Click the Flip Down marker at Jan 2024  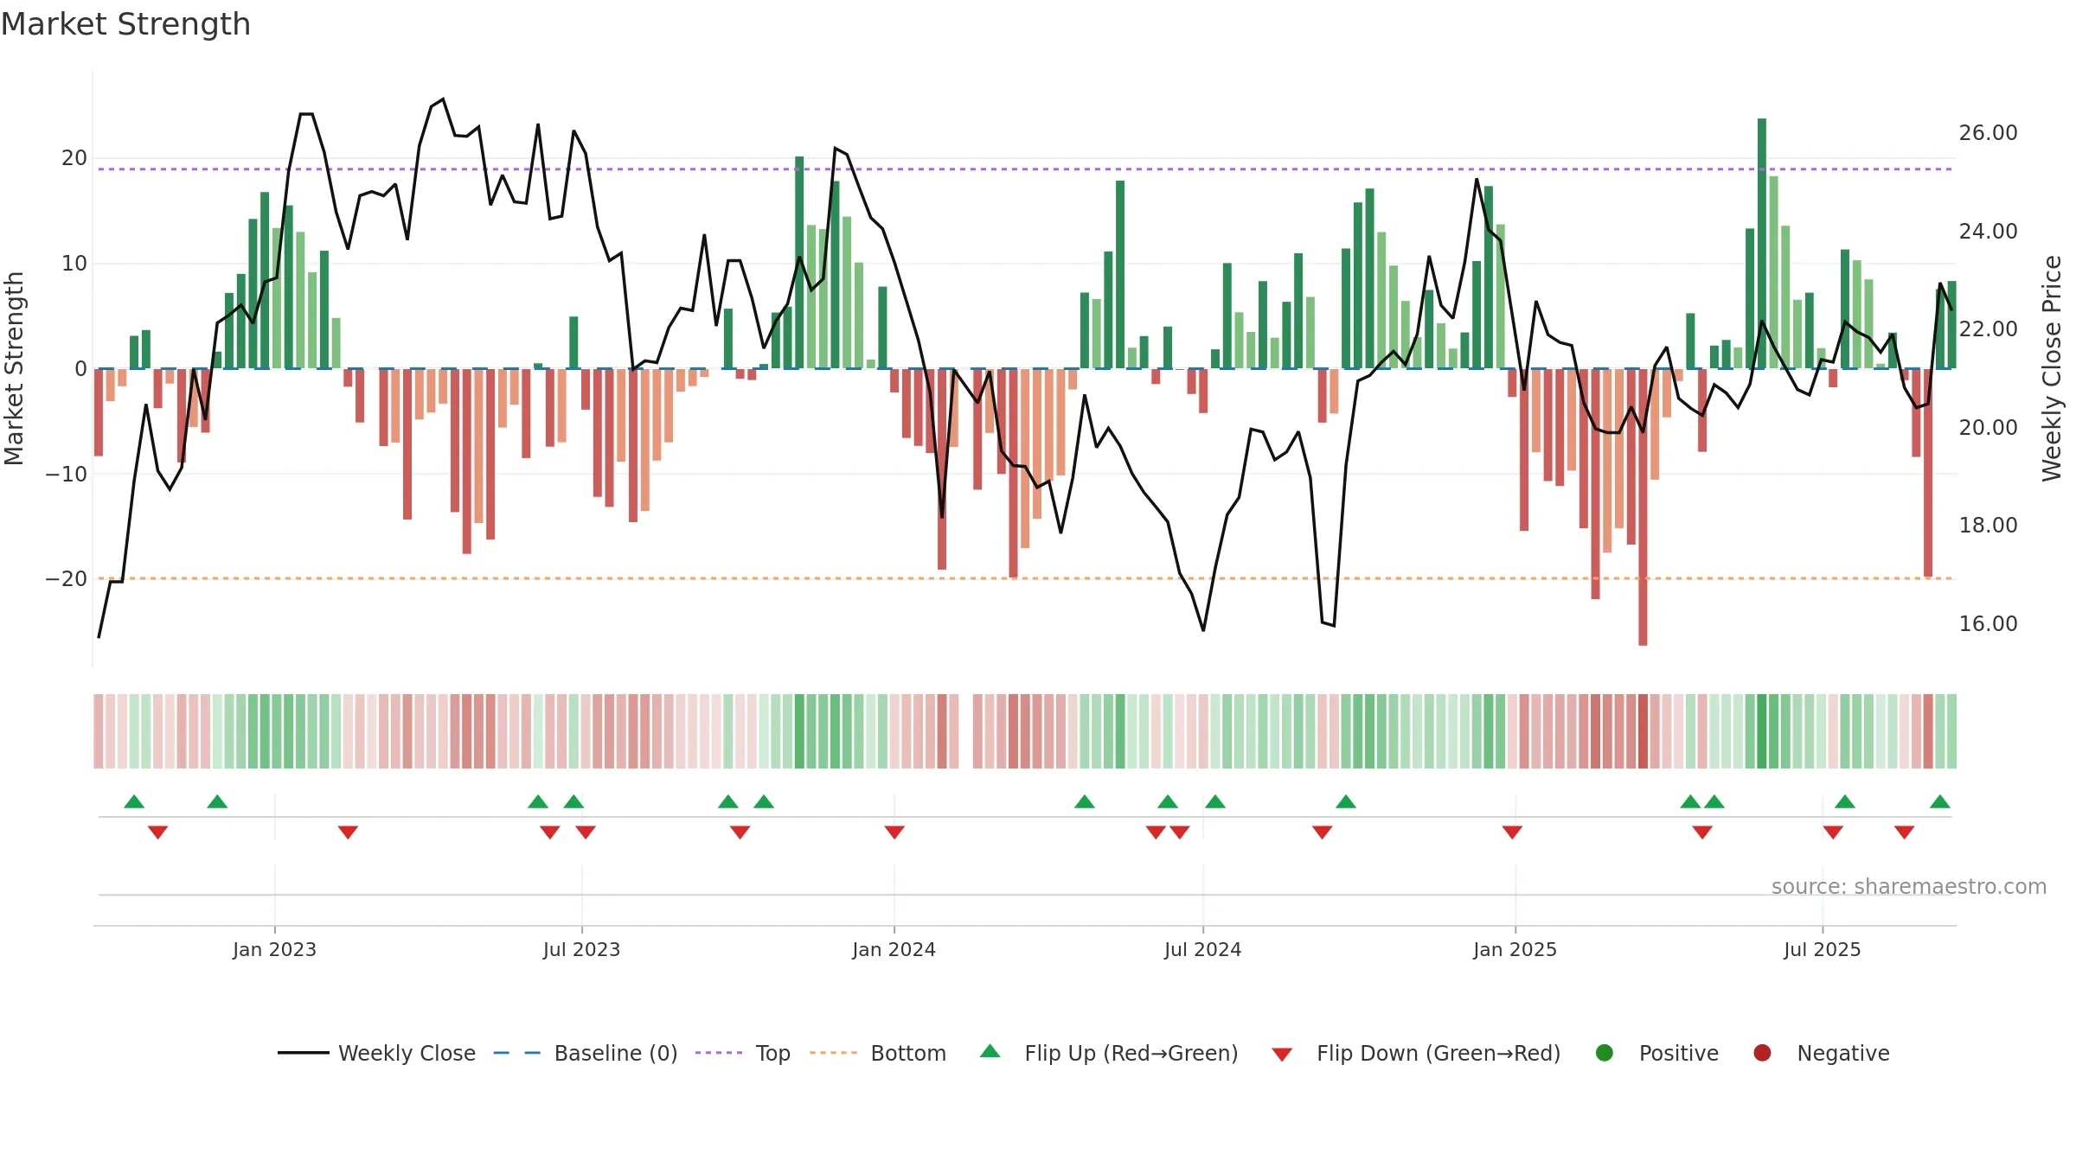pyautogui.click(x=894, y=832)
